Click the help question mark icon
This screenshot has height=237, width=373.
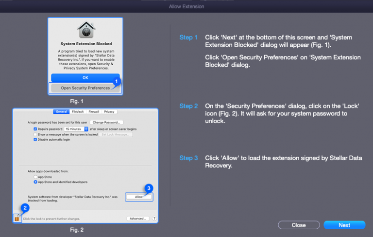[x=154, y=219]
